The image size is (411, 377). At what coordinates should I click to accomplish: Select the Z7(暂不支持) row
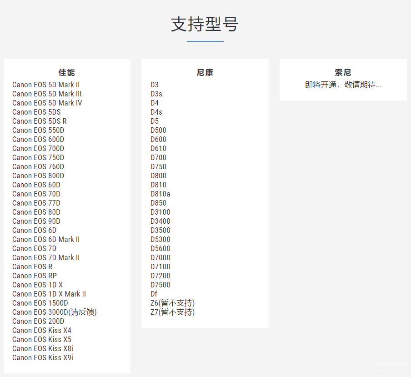click(172, 312)
